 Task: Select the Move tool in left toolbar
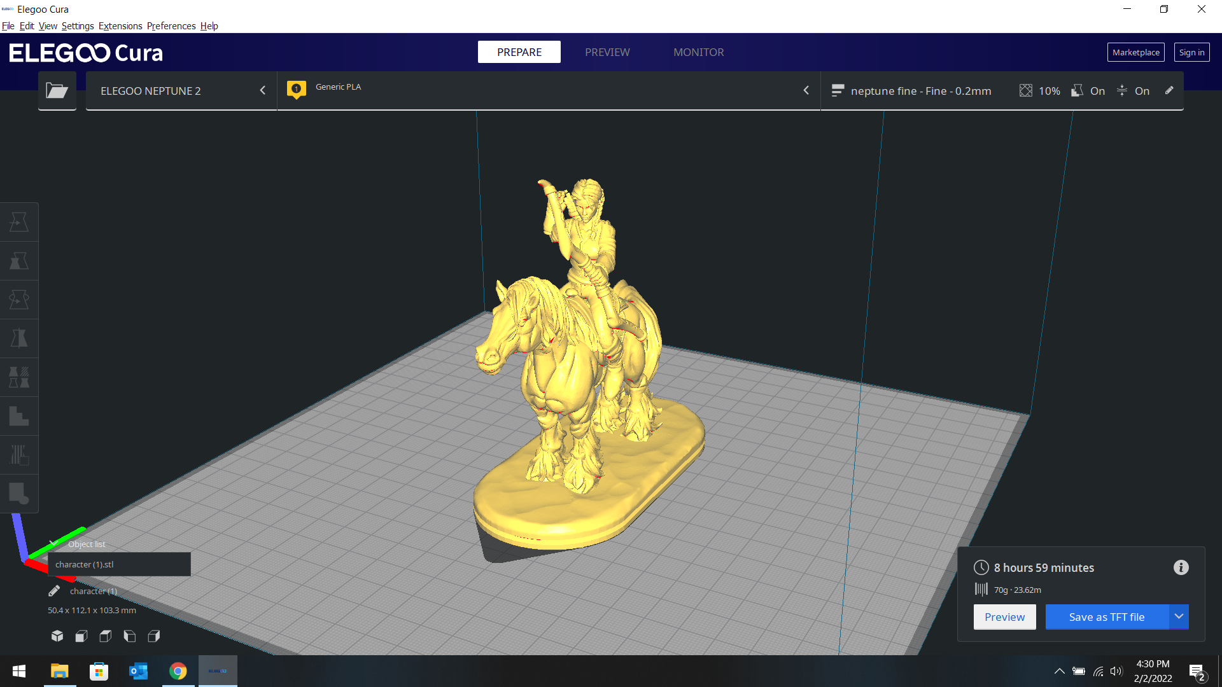(x=19, y=222)
